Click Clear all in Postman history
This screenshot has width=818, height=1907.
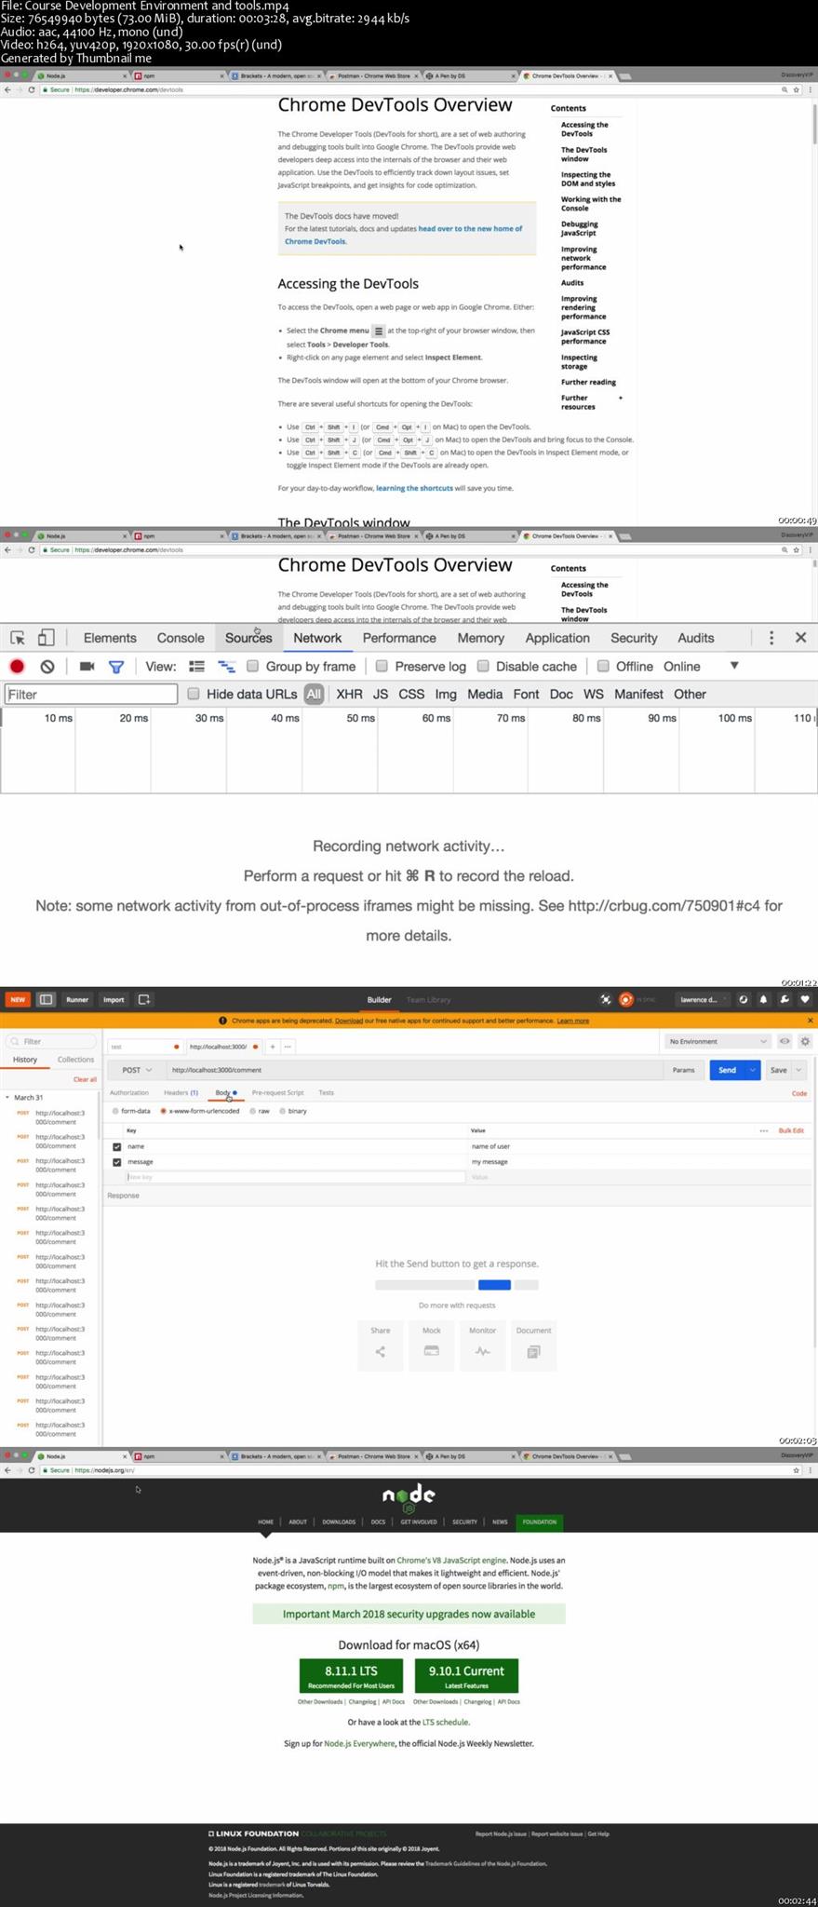(85, 1079)
